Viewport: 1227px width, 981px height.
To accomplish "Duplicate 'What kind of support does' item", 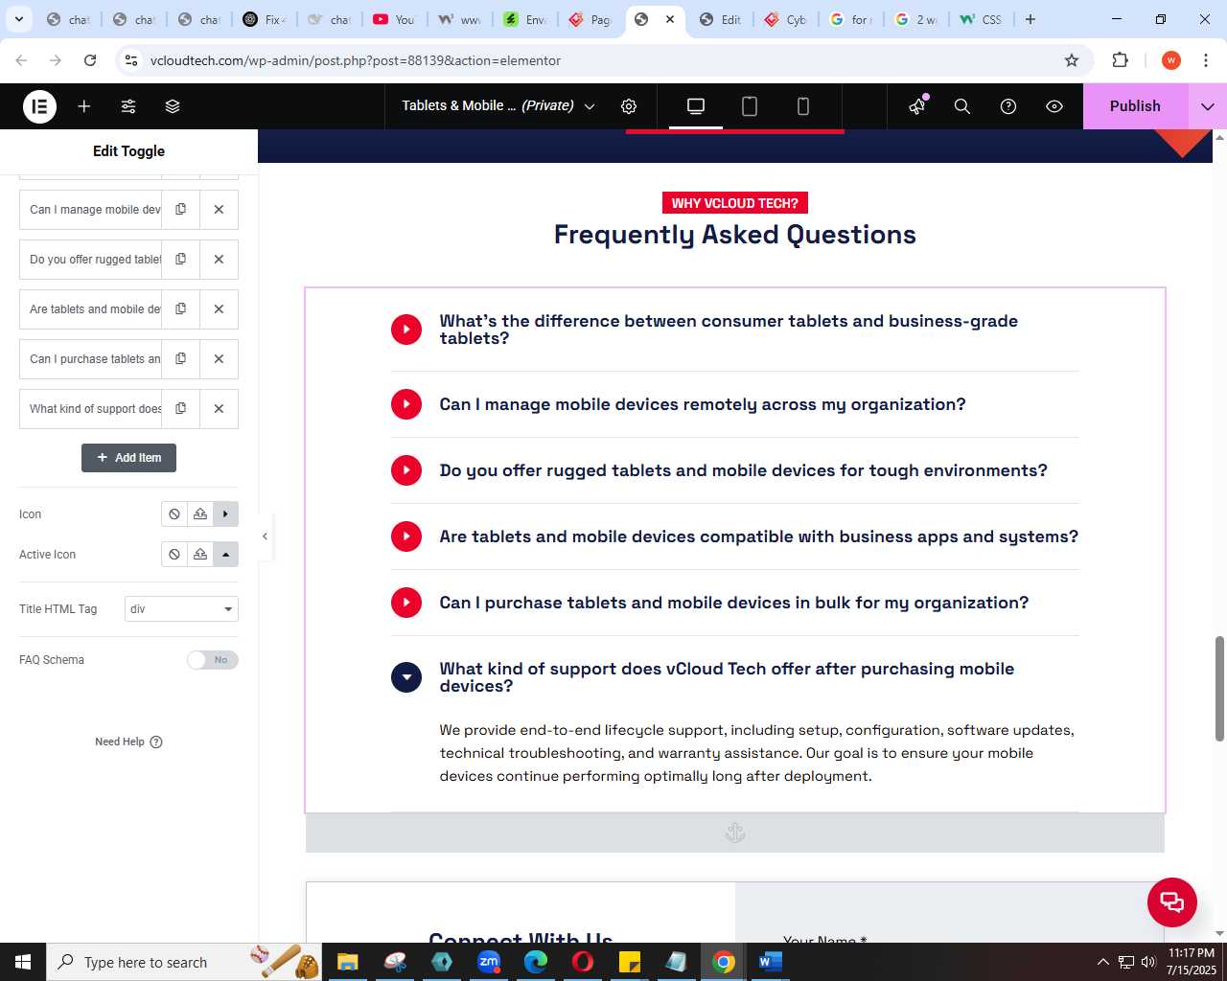I will point(180,408).
